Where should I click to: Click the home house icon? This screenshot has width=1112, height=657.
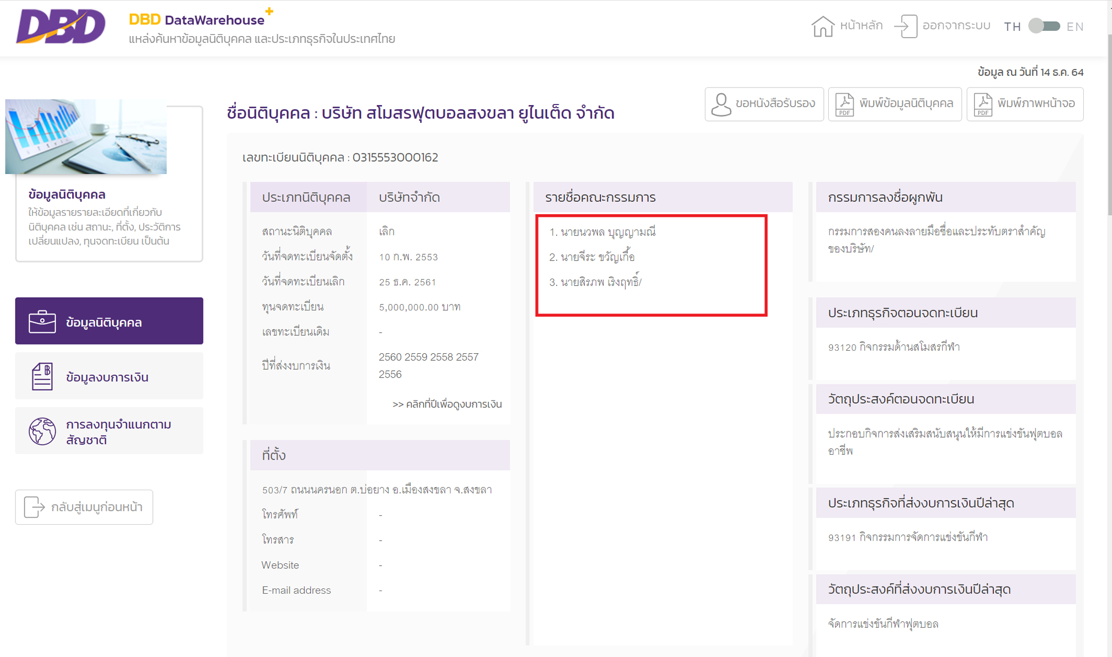[x=822, y=26]
